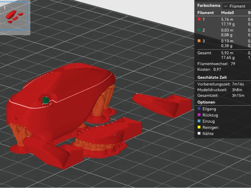Click the Geschätzte Zeit heading

click(x=212, y=77)
